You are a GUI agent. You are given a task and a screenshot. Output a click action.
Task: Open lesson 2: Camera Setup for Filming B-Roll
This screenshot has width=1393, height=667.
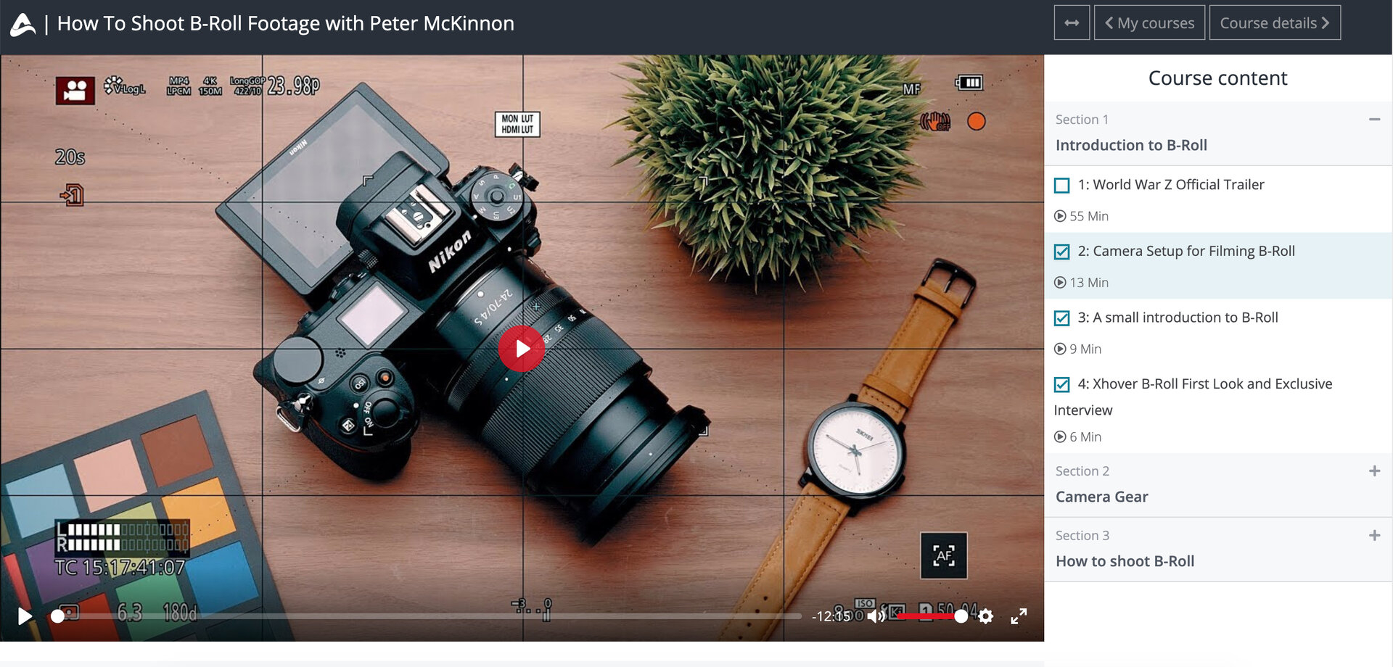coord(1186,251)
